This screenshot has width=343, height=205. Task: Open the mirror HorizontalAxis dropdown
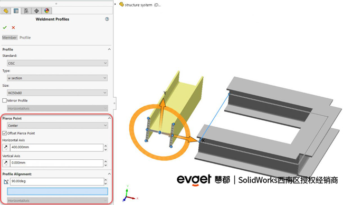tap(58, 108)
